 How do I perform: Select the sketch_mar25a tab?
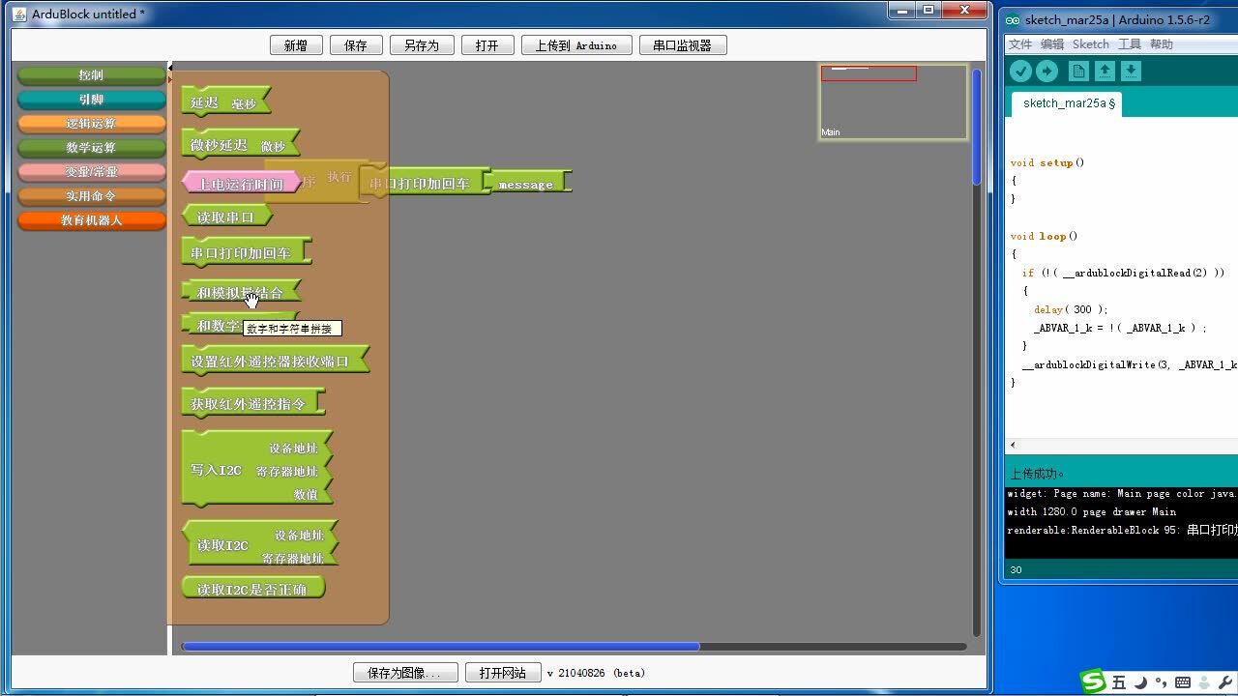click(1067, 103)
